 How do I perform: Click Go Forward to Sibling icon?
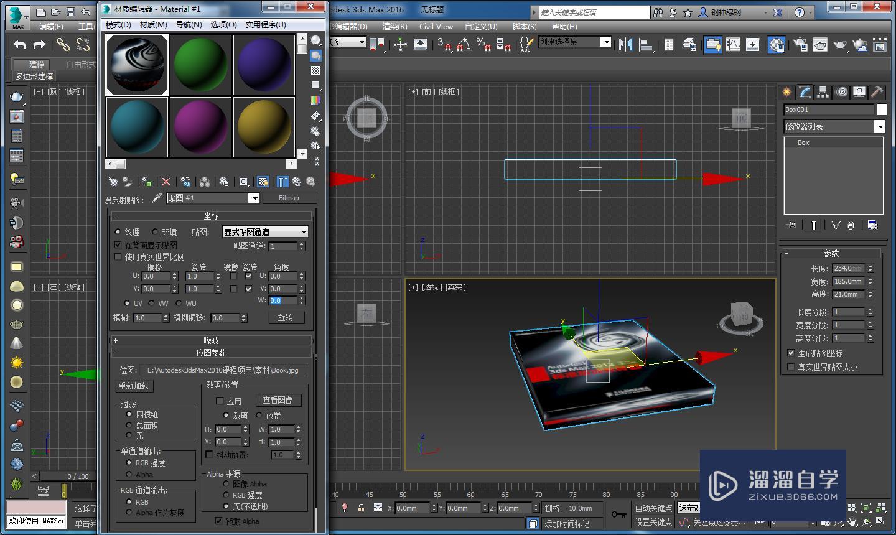(310, 182)
